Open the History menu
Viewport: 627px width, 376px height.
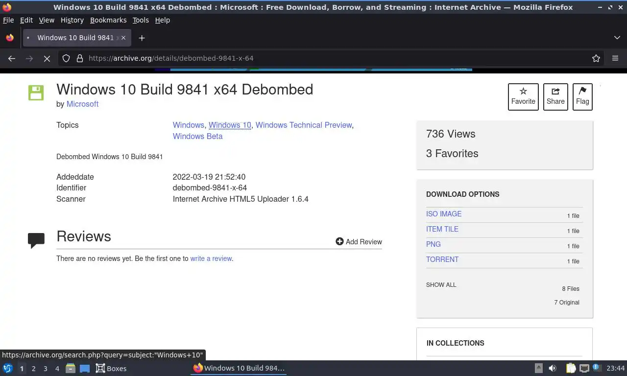coord(72,20)
